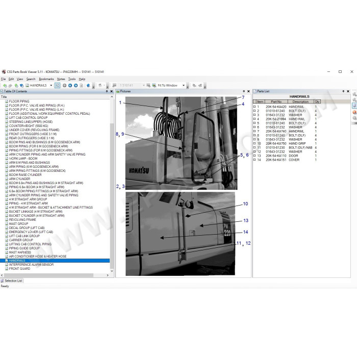Image resolution: width=357 pixels, height=357 pixels.
Task: Toggle the highlighted picture view toolbar button
Action: point(57,85)
